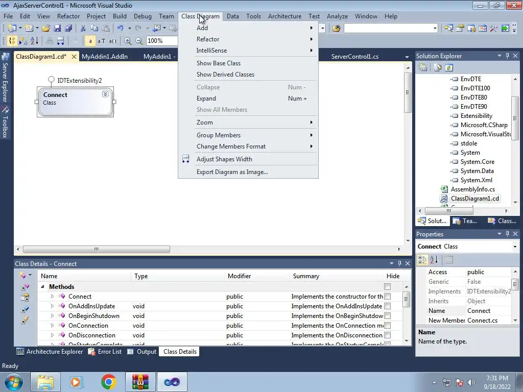Click the New Method icon in Class Details
The height and width of the screenshot is (392, 523).
click(22, 275)
